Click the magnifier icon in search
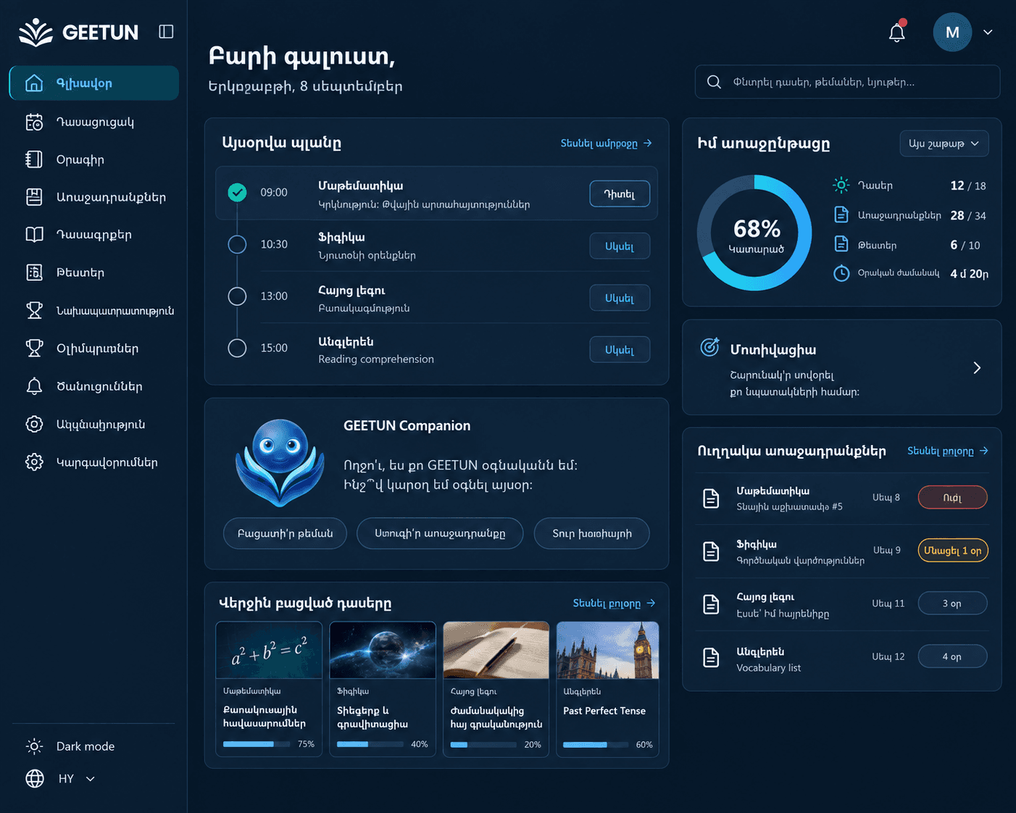The width and height of the screenshot is (1016, 813). (714, 82)
